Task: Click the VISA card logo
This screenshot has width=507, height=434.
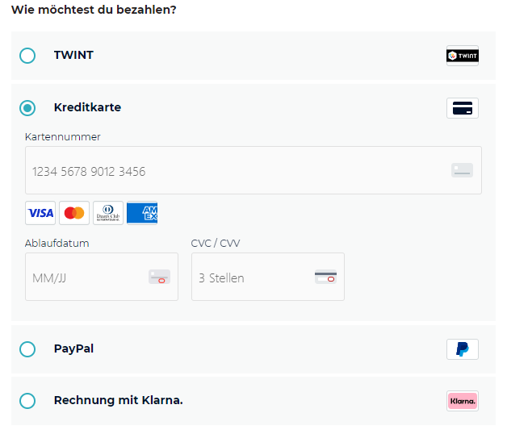Action: [40, 213]
